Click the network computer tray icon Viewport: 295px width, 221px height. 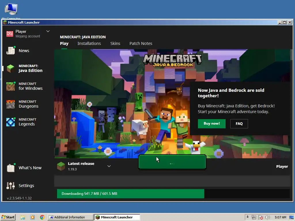[254, 217]
